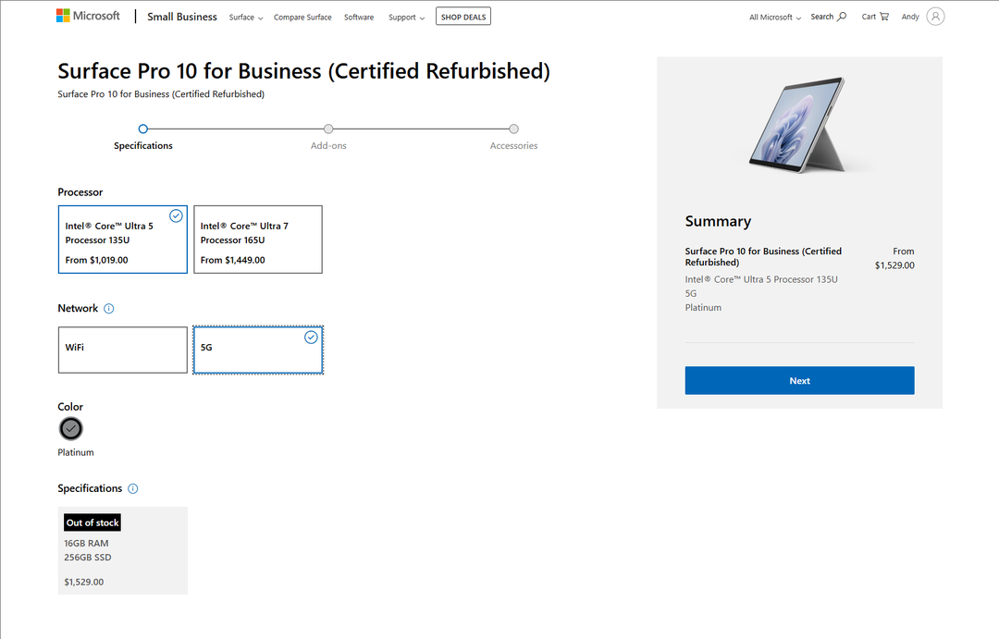Image resolution: width=999 pixels, height=639 pixels.
Task: Click the Surface Pro 10 product image
Action: [799, 125]
